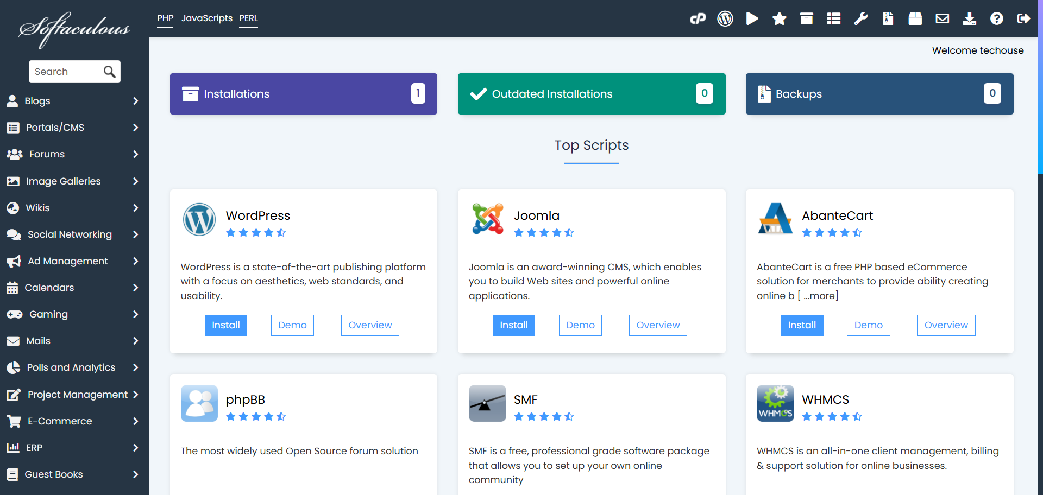This screenshot has height=495, width=1043.
Task: Click the phpBB logo in Top Scripts
Action: [x=199, y=403]
